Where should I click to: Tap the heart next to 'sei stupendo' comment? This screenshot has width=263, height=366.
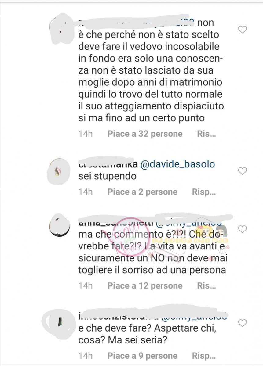[242, 171]
